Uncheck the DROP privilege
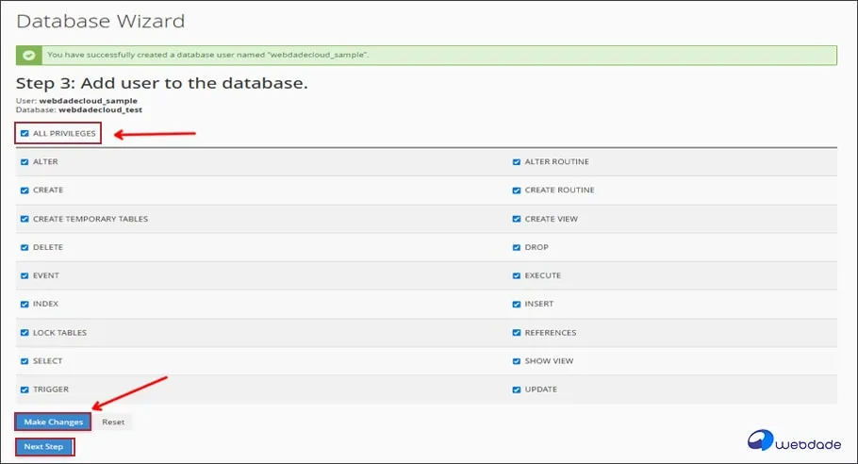Viewport: 858px width, 464px height. (517, 247)
